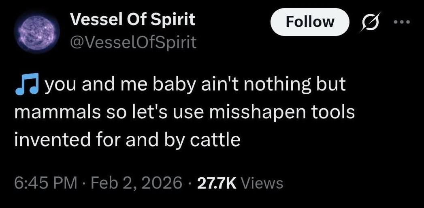Click the @VesselOfSpirit handle
The image size is (424, 208).
(x=133, y=42)
